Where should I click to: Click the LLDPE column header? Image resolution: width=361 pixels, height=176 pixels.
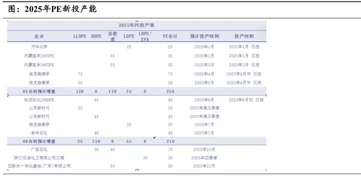click(80, 36)
